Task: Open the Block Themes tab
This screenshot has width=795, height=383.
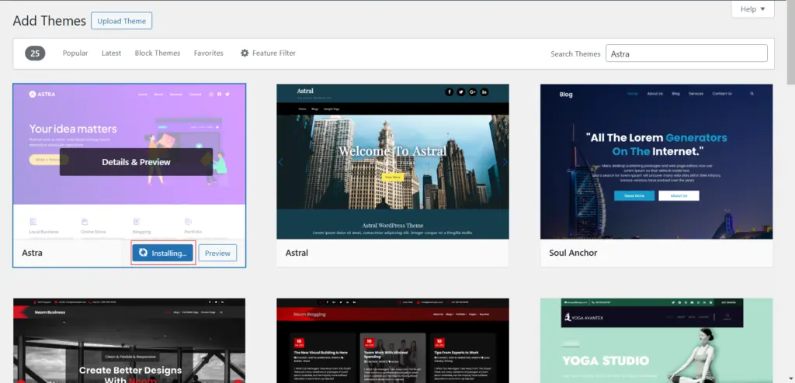Action: 157,53
